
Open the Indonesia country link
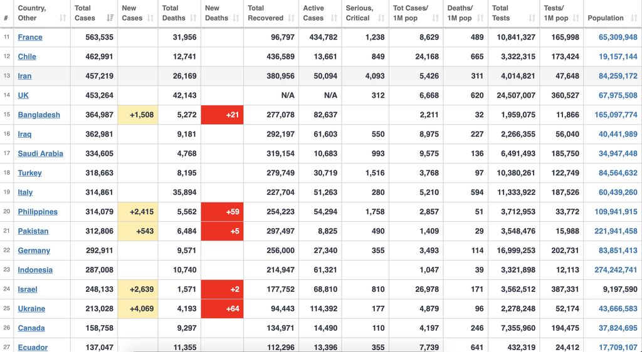coord(35,270)
